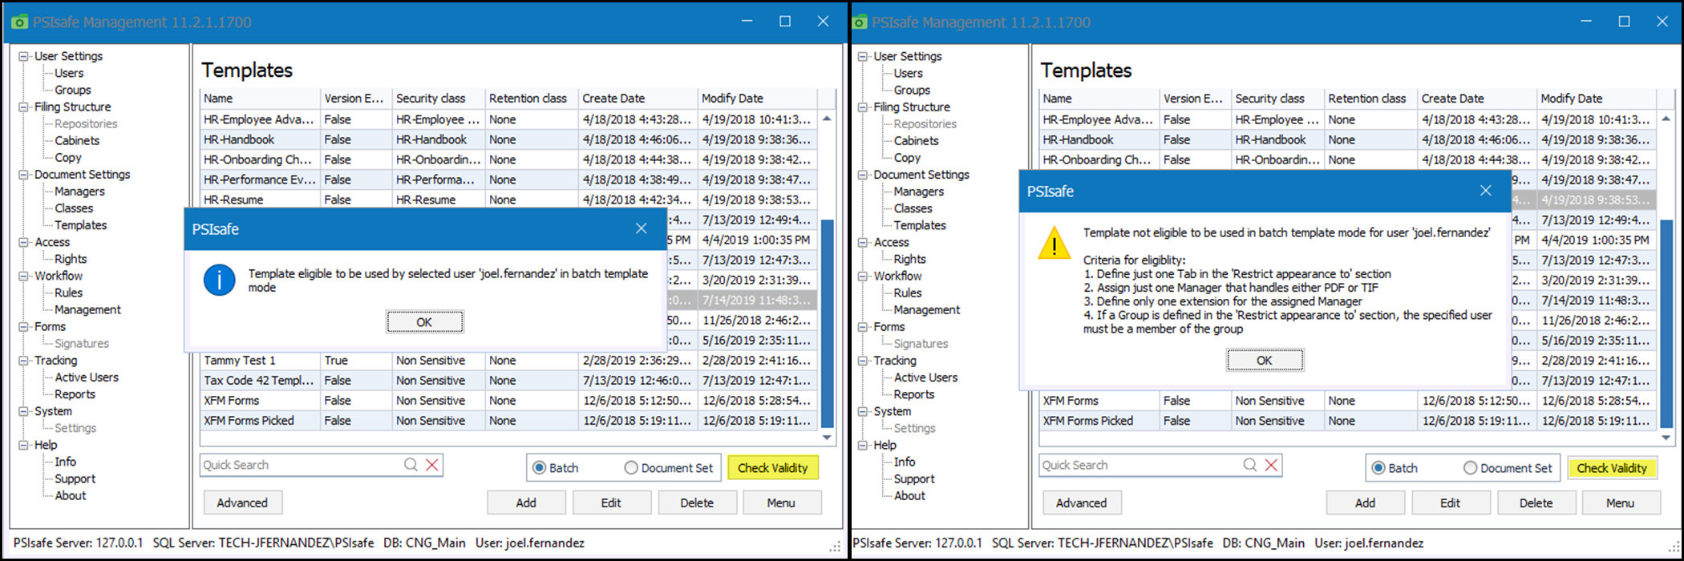Click OK in the eligible template dialog
Image resolution: width=1684 pixels, height=561 pixels.
click(x=424, y=322)
